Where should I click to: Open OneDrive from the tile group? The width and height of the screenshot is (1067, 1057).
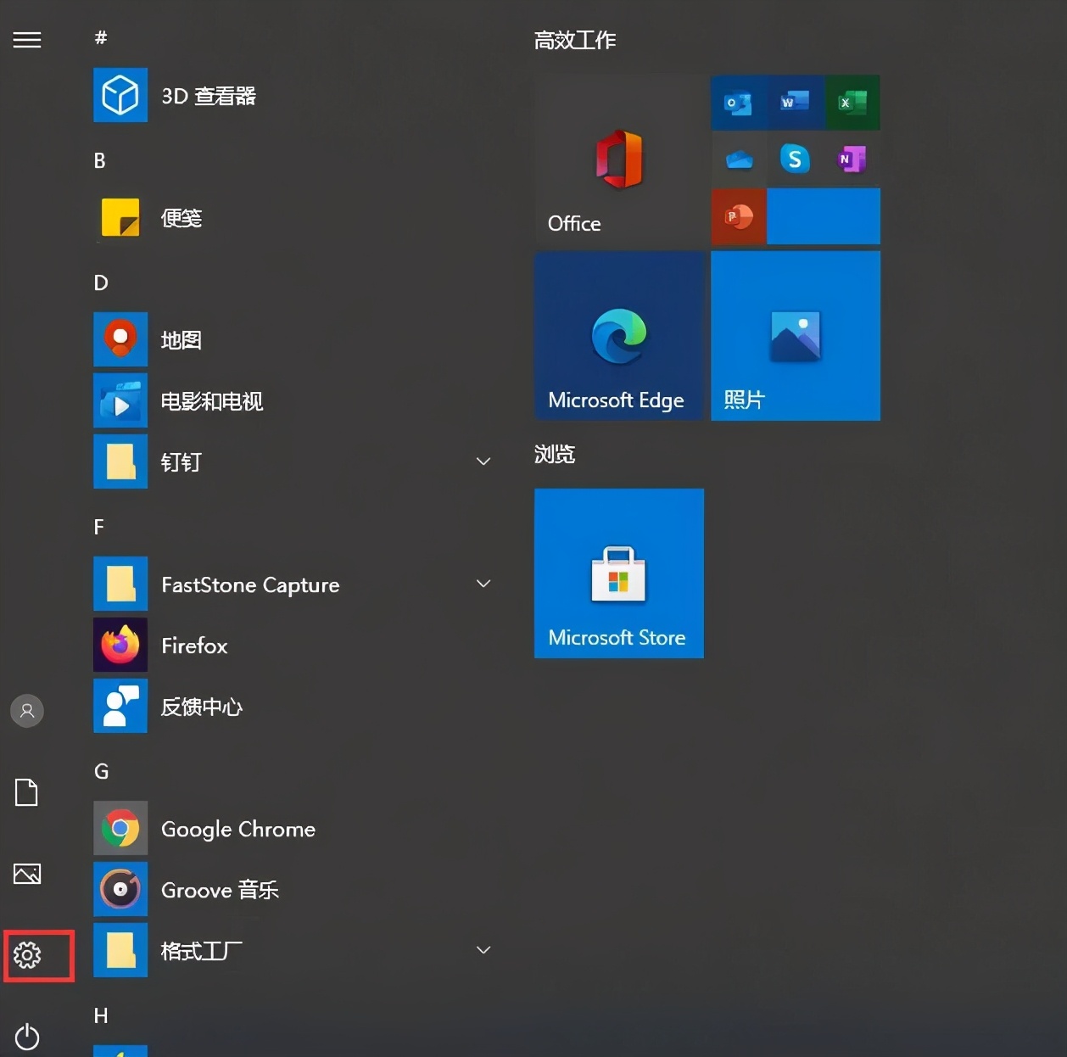[737, 159]
